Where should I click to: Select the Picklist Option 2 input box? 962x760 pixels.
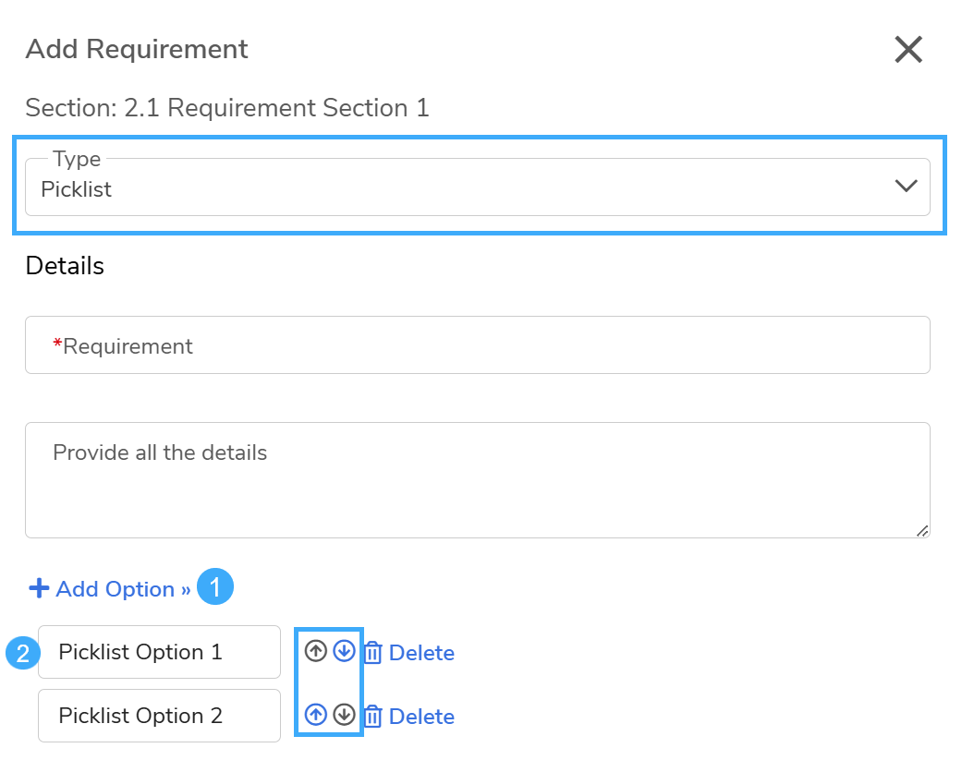pyautogui.click(x=159, y=716)
